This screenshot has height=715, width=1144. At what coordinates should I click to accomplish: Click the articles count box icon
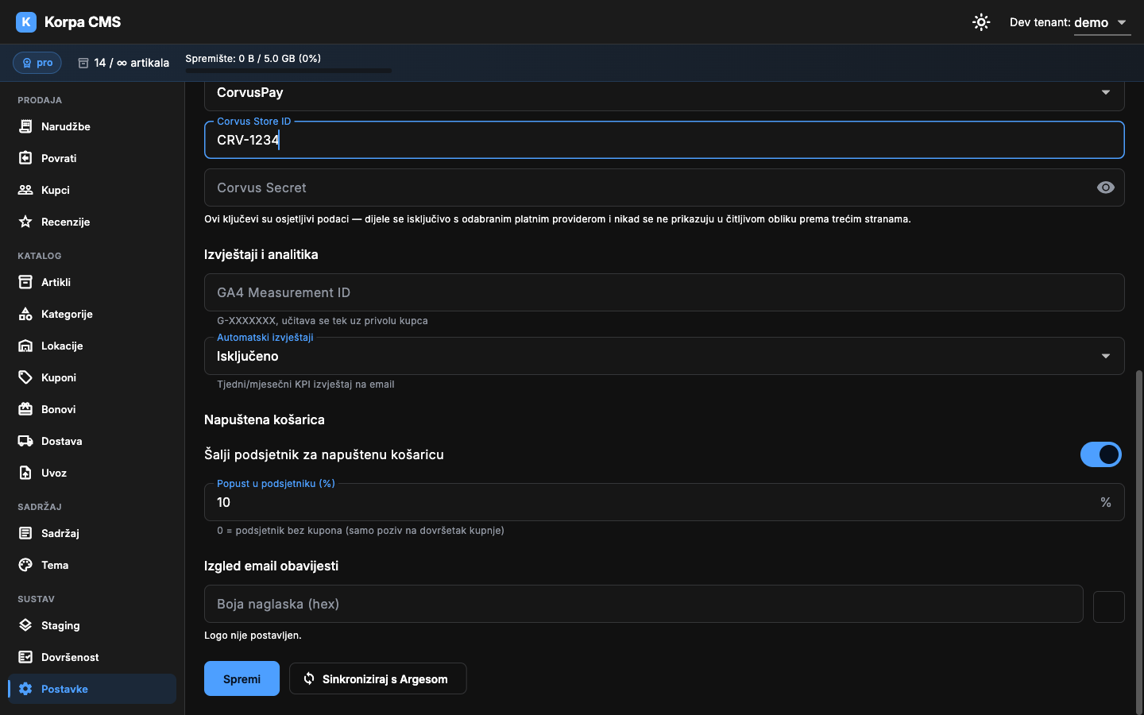83,63
